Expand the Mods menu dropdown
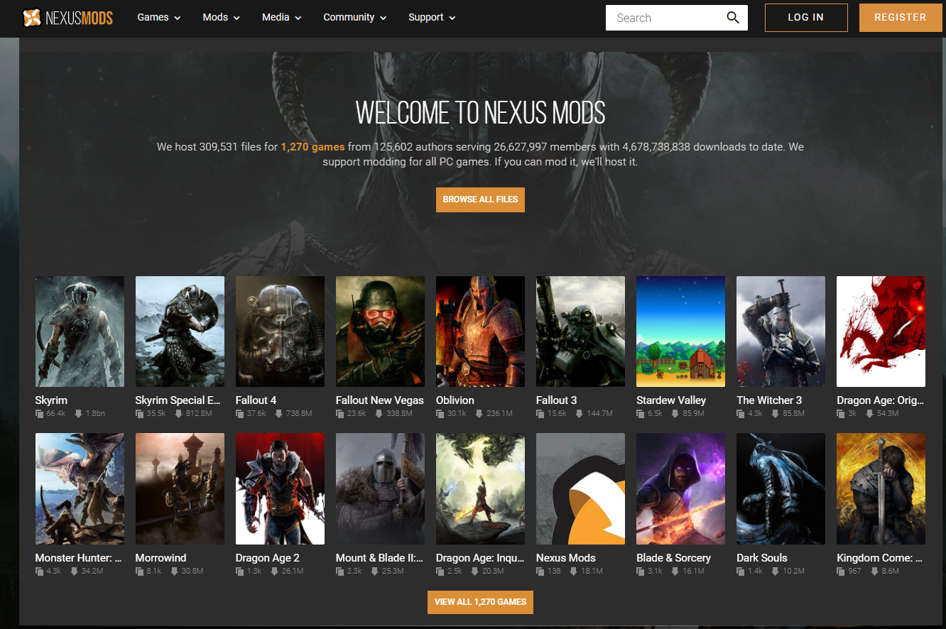This screenshot has height=629, width=946. pos(222,18)
